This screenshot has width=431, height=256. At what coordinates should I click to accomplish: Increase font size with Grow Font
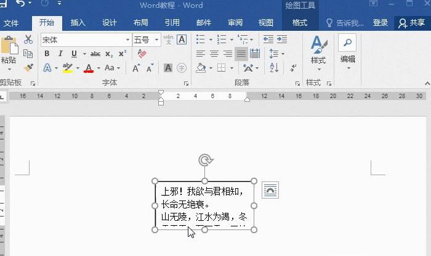136,68
